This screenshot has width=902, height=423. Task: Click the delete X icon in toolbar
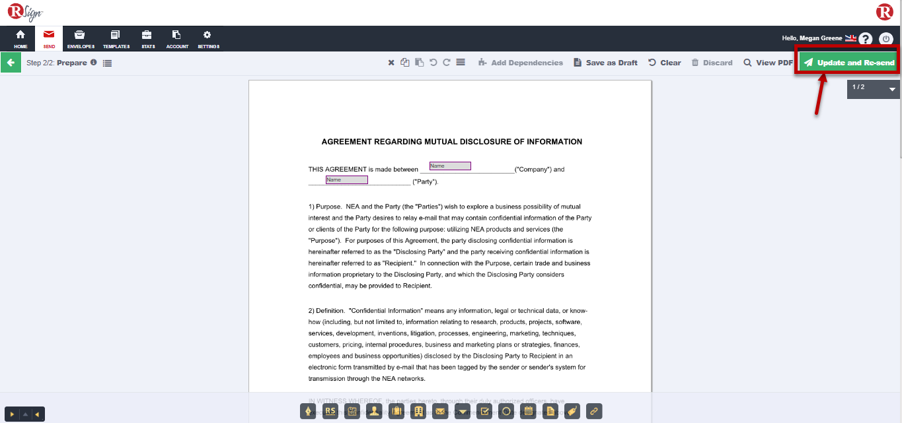tap(391, 63)
